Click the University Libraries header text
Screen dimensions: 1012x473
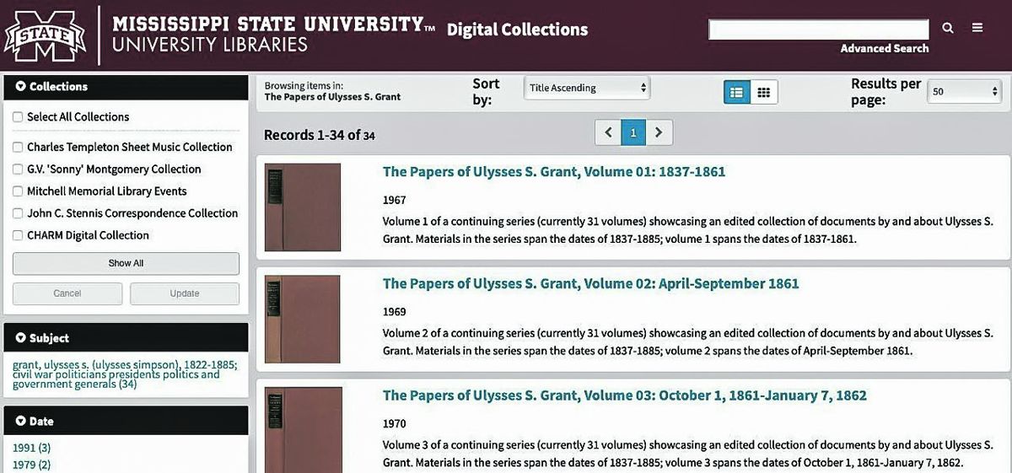[210, 45]
